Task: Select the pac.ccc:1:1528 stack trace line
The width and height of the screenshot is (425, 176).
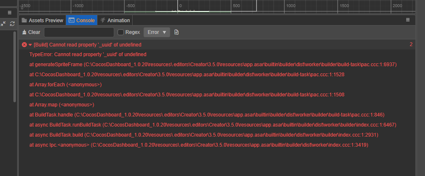Action: tap(187, 75)
